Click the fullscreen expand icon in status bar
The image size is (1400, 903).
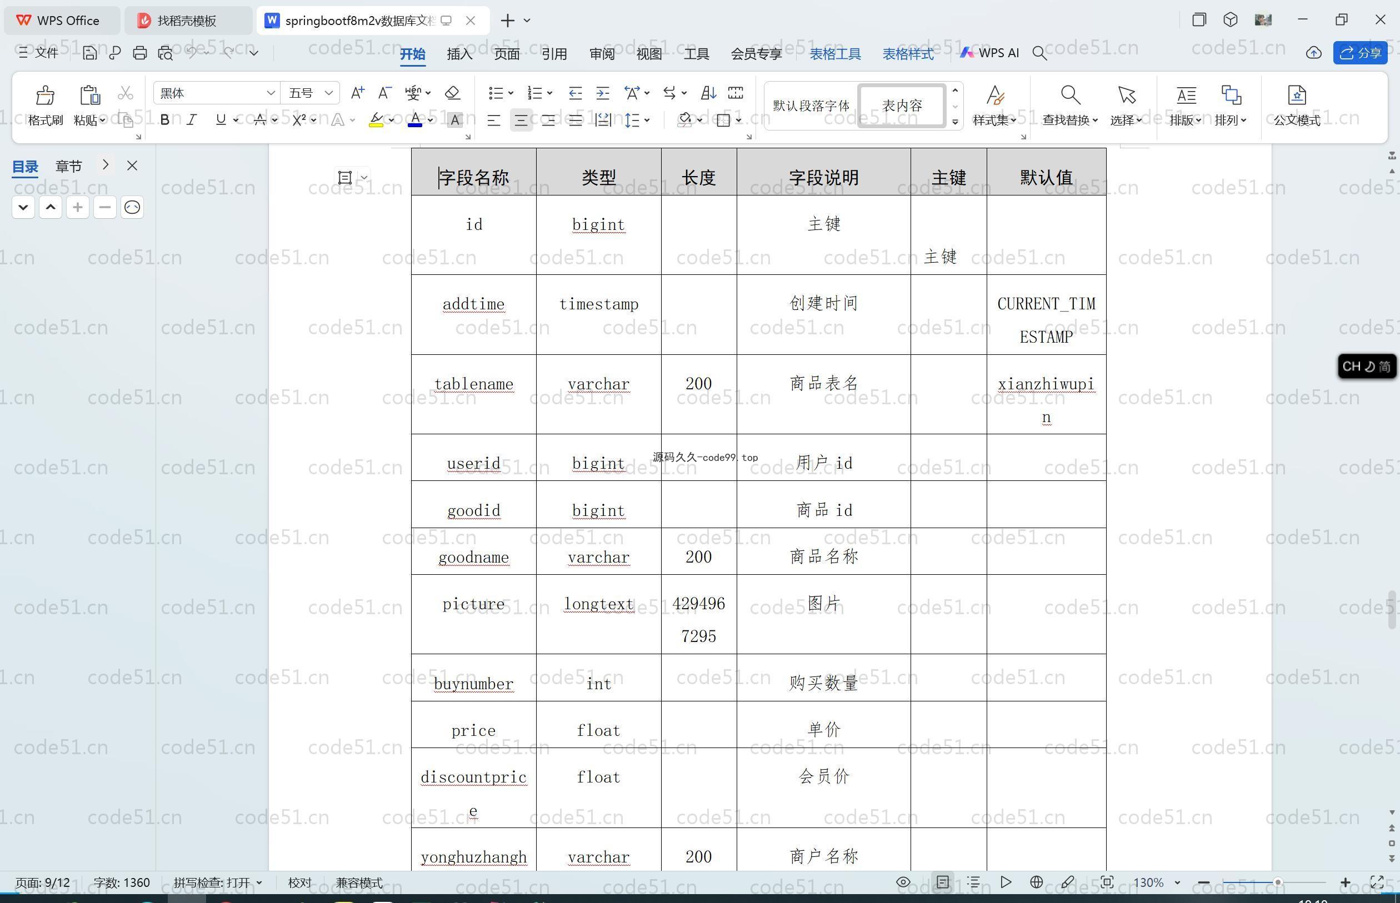(1377, 882)
